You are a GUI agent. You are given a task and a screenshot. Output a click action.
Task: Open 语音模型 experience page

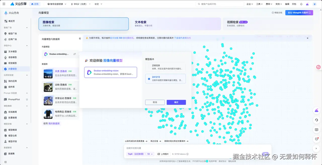13,57
